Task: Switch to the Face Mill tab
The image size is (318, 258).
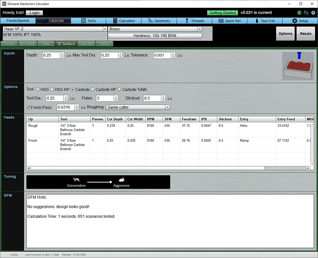Action: (x=86, y=44)
